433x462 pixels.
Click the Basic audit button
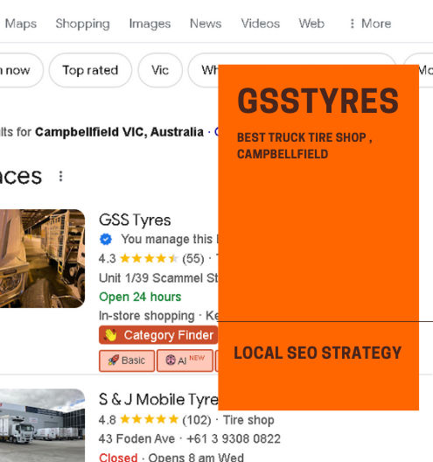[x=127, y=360]
